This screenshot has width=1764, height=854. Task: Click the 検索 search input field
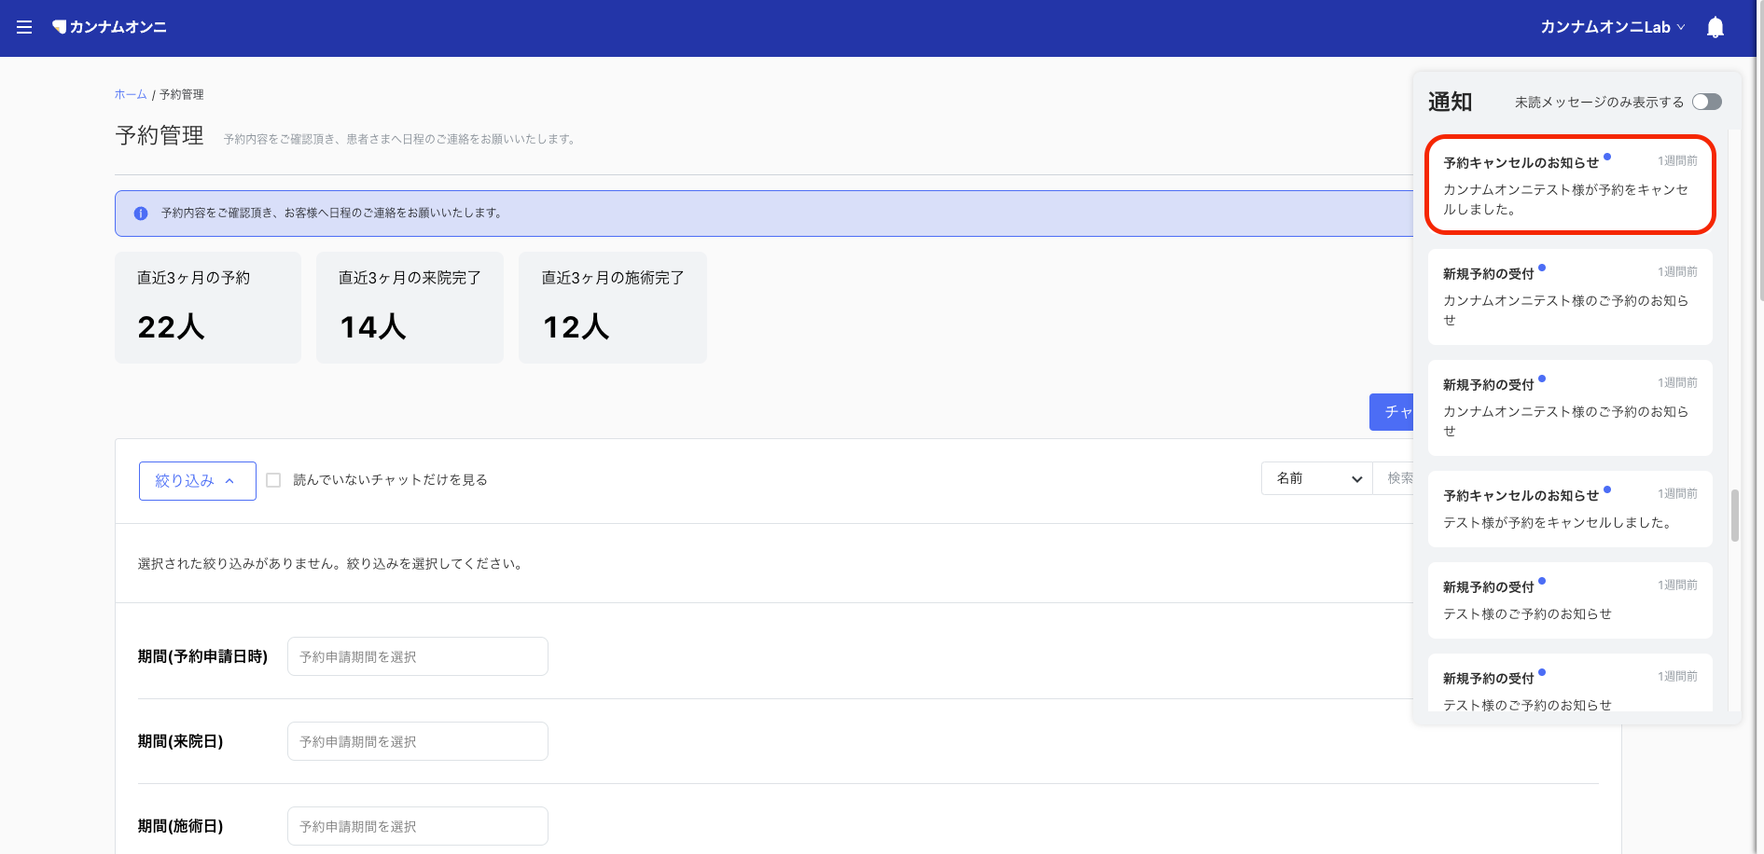point(1395,478)
